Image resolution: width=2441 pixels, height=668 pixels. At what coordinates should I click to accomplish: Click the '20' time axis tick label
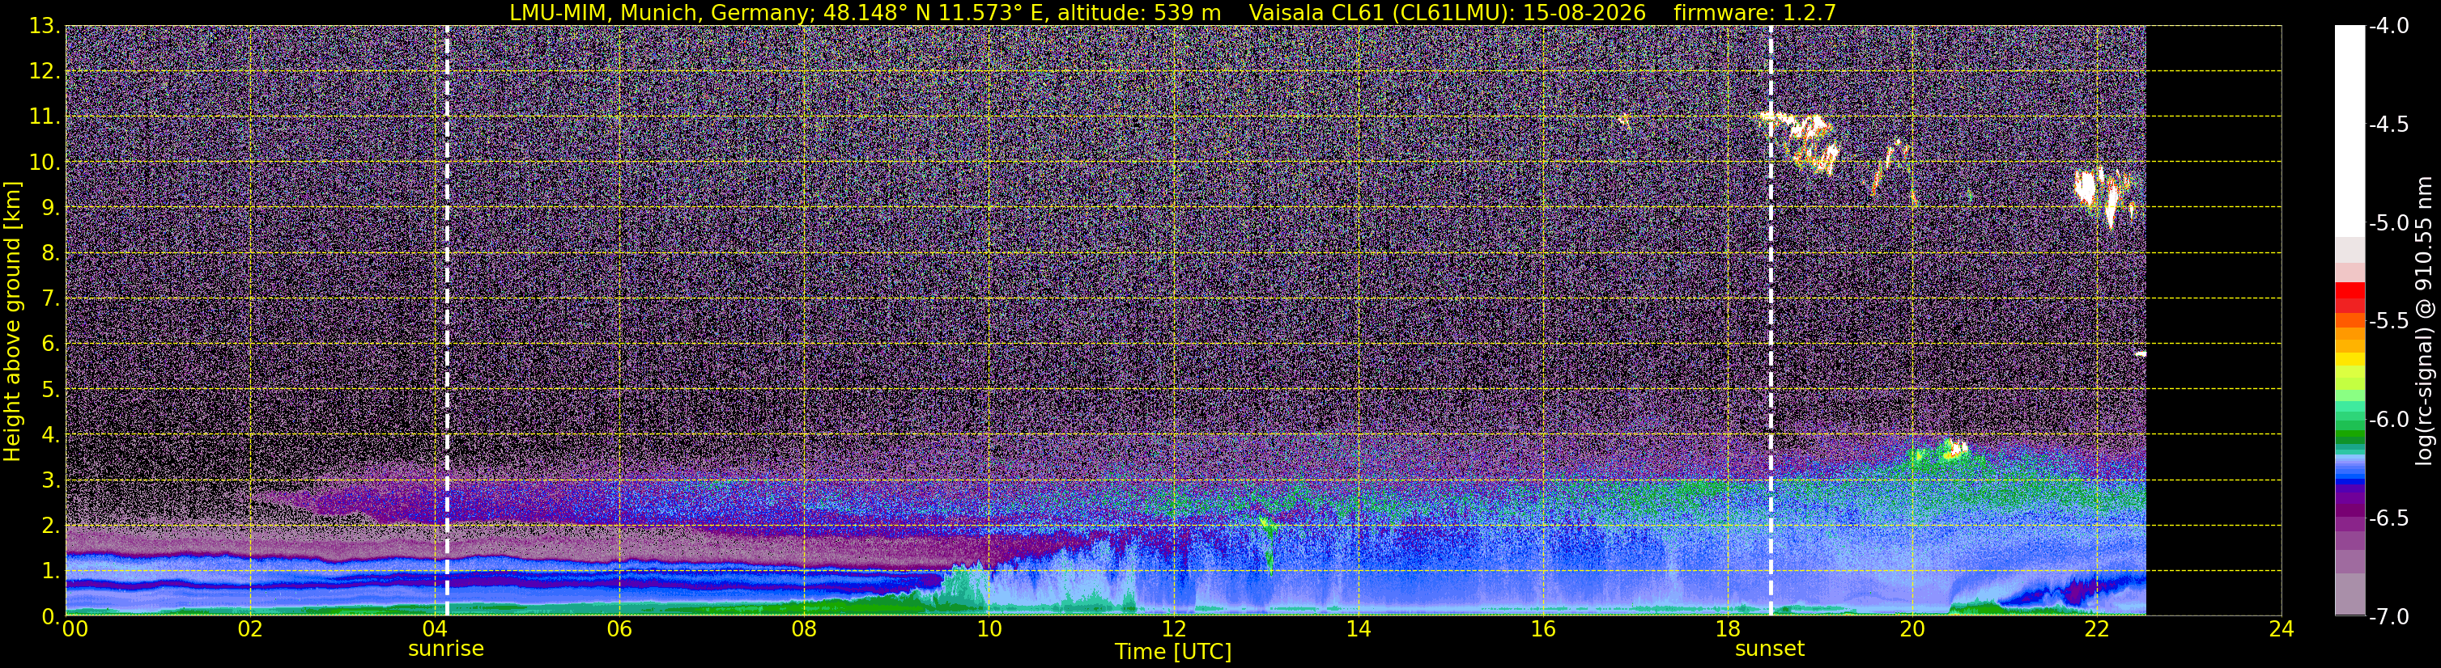coord(1912,630)
